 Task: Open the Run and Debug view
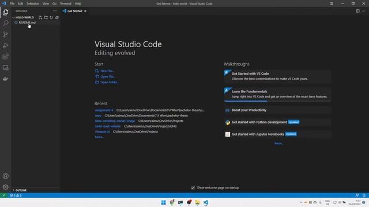[x=5, y=45]
